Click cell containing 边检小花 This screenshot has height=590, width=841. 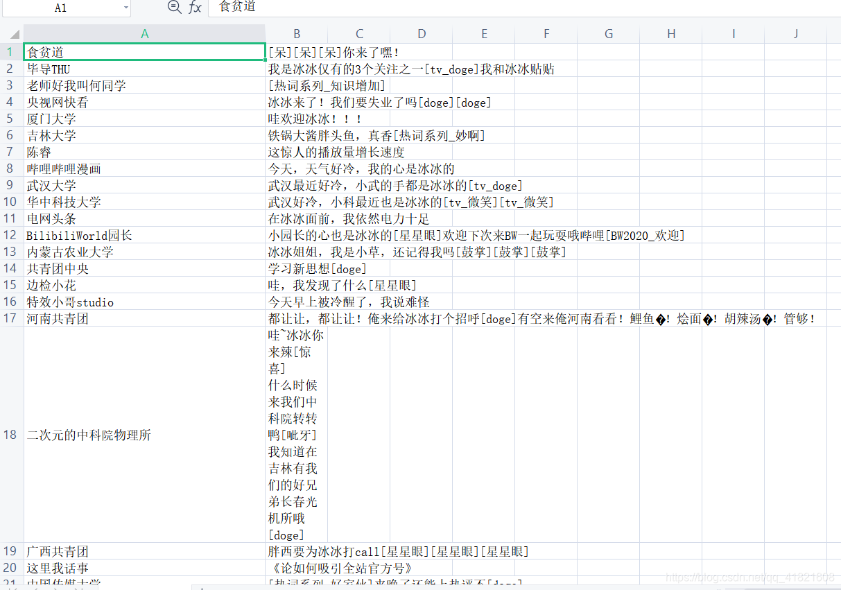pos(145,285)
